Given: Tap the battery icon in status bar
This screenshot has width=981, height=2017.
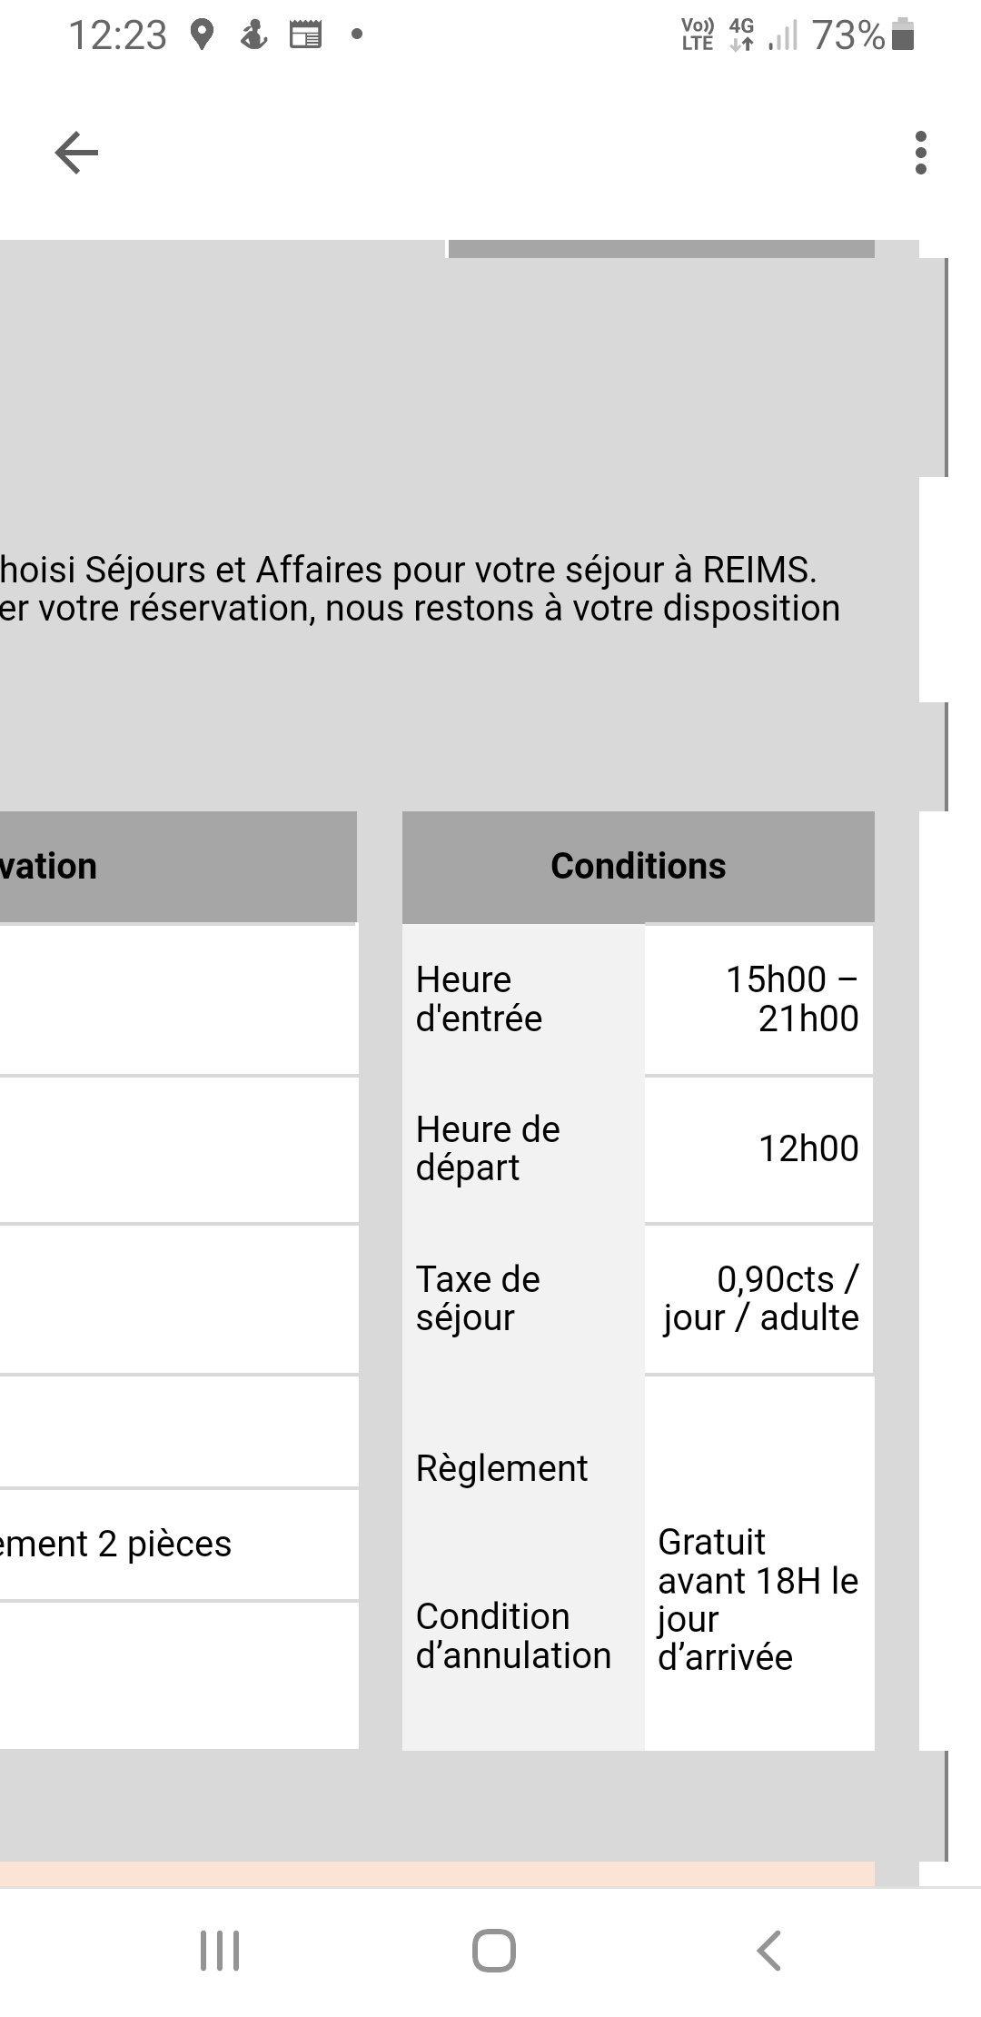Looking at the screenshot, I should pos(903,35).
